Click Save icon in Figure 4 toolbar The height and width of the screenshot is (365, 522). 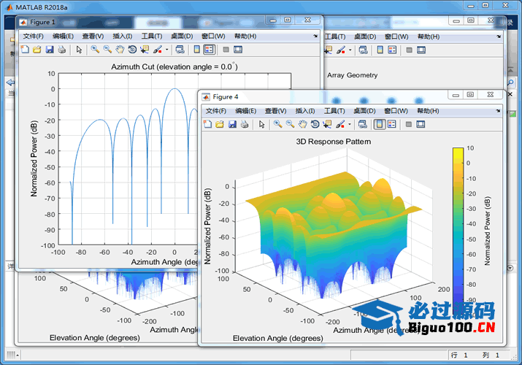[x=232, y=124]
